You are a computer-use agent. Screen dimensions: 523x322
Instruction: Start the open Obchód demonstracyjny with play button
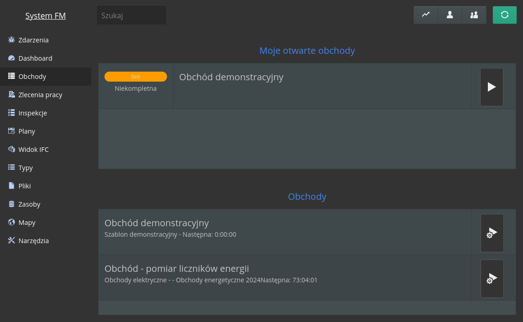pyautogui.click(x=492, y=87)
